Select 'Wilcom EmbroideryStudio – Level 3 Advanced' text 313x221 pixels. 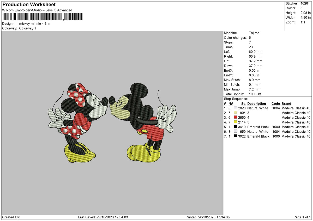click(x=37, y=10)
